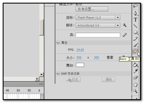Select the Pencil tool

[x=136, y=39]
